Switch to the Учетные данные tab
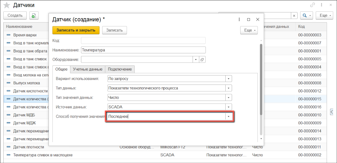The height and width of the screenshot is (163, 337). click(88, 69)
